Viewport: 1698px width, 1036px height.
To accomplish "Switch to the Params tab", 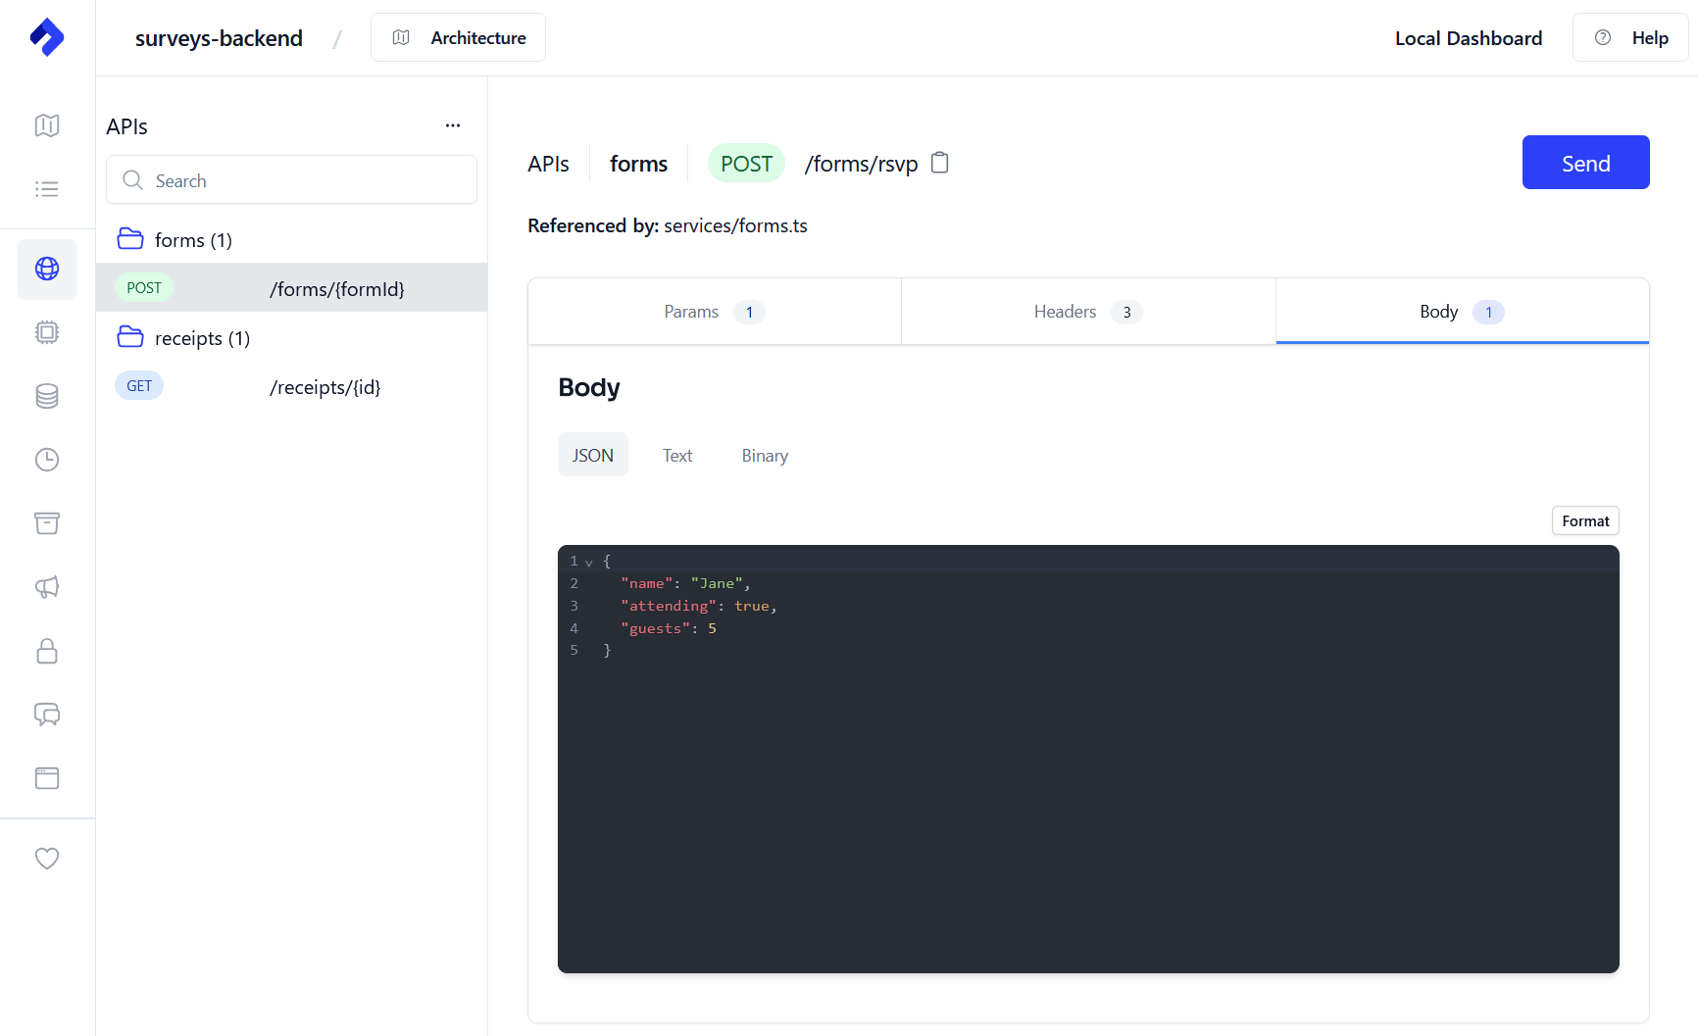I will pos(714,312).
